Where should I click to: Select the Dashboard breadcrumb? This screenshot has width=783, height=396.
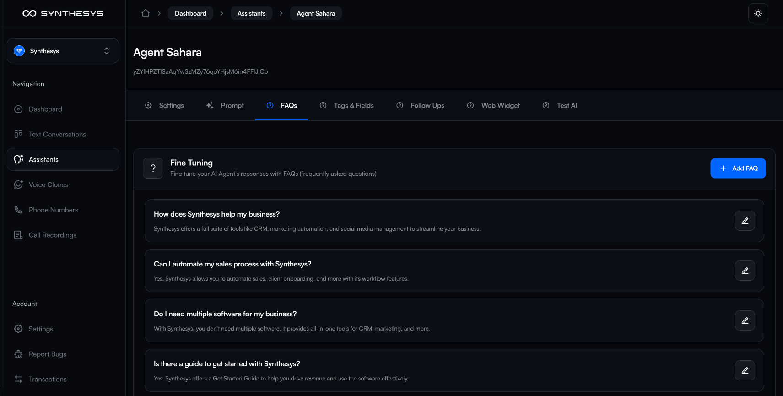(190, 13)
